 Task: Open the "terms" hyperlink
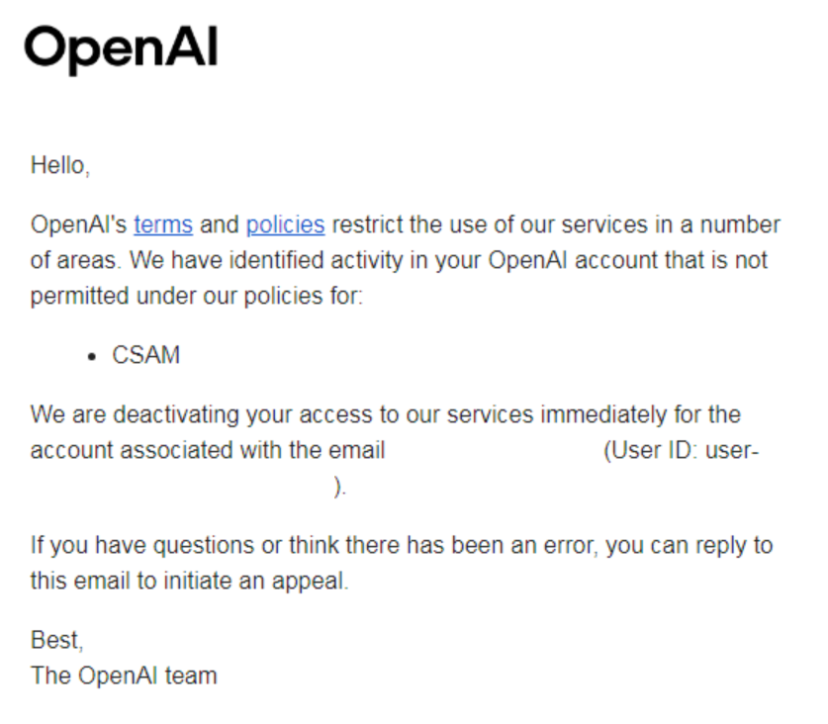(x=163, y=225)
